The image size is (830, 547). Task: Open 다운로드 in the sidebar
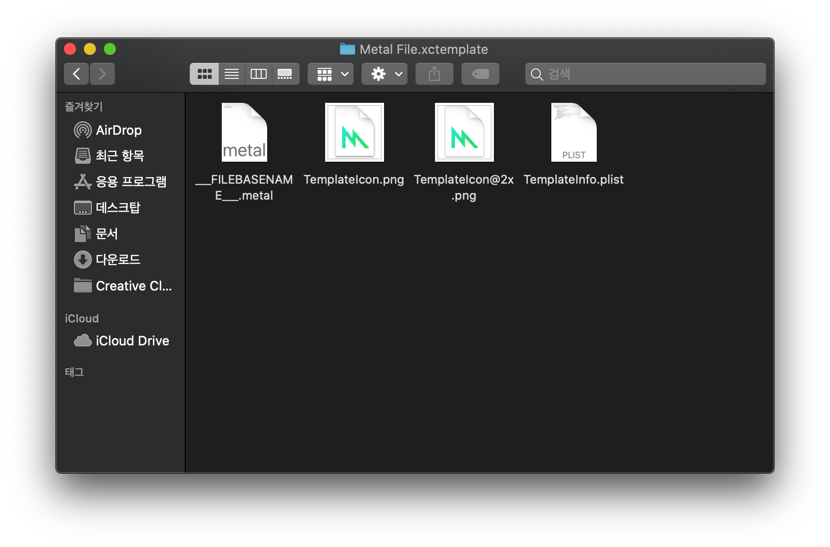(x=121, y=260)
